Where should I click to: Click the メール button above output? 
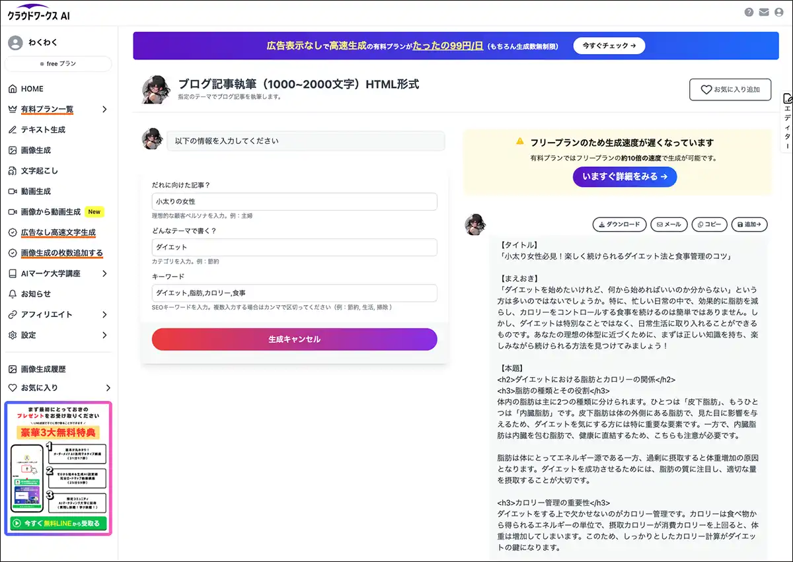tap(669, 225)
